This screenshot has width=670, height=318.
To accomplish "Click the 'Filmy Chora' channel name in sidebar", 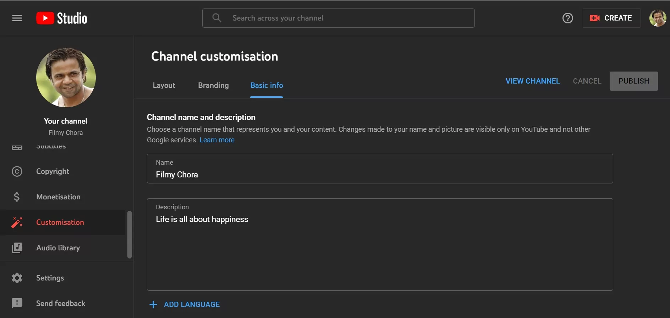I will point(66,133).
